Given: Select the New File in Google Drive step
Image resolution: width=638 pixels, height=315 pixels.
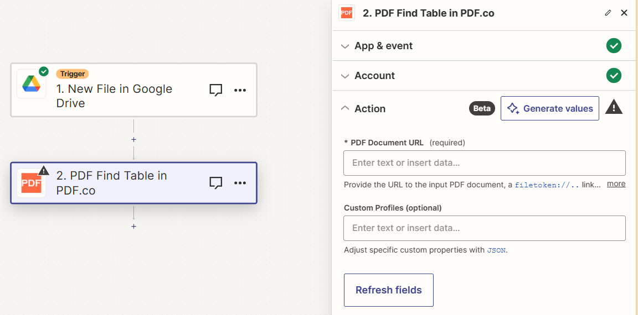Looking at the screenshot, I should (x=133, y=90).
